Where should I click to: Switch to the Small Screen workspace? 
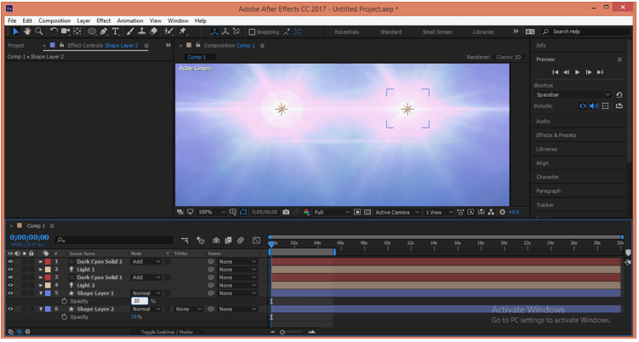tap(437, 31)
